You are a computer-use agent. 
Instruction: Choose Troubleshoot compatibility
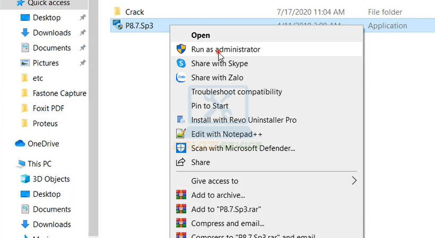point(236,91)
